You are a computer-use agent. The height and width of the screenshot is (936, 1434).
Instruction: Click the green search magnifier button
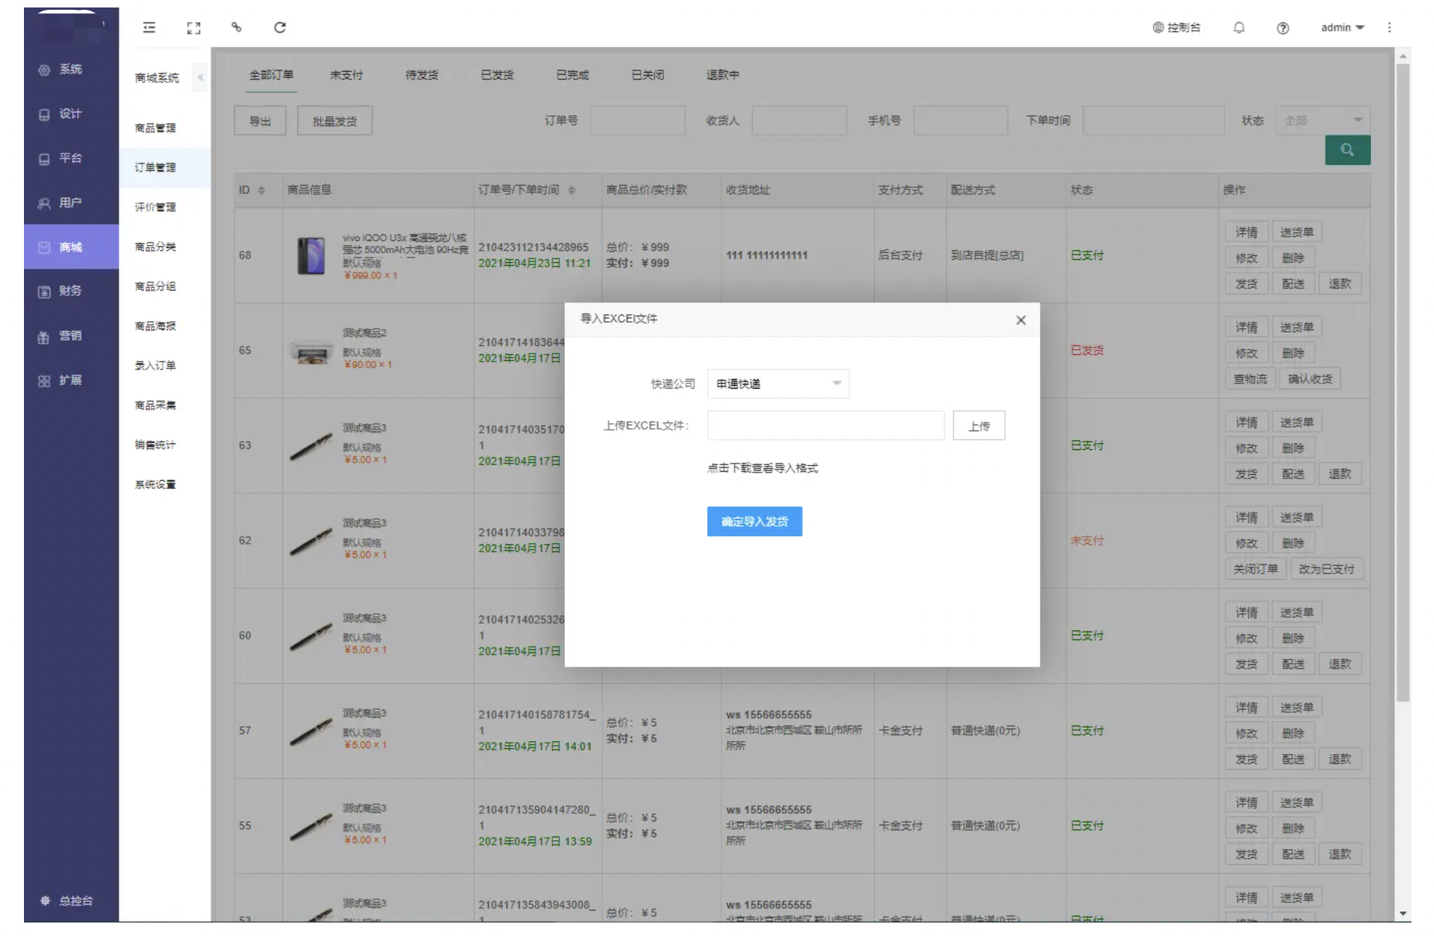pos(1347,150)
